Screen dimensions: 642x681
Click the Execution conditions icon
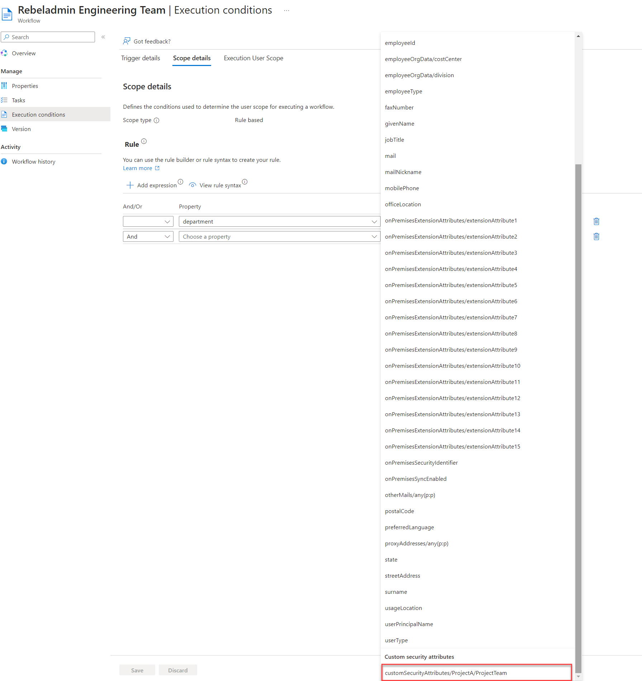coord(4,114)
